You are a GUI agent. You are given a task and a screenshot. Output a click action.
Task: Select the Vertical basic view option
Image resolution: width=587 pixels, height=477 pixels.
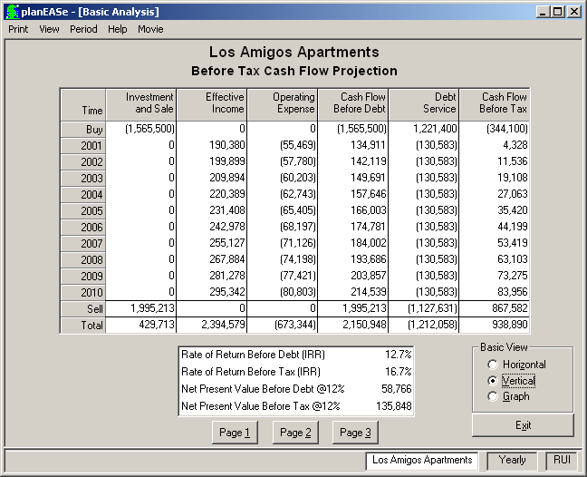point(512,381)
